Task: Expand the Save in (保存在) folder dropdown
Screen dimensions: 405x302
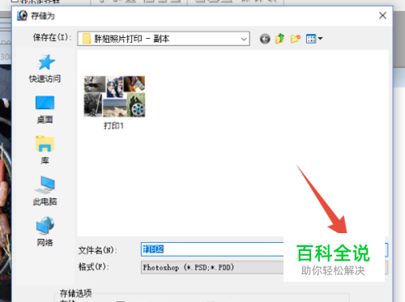Action: pyautogui.click(x=244, y=39)
